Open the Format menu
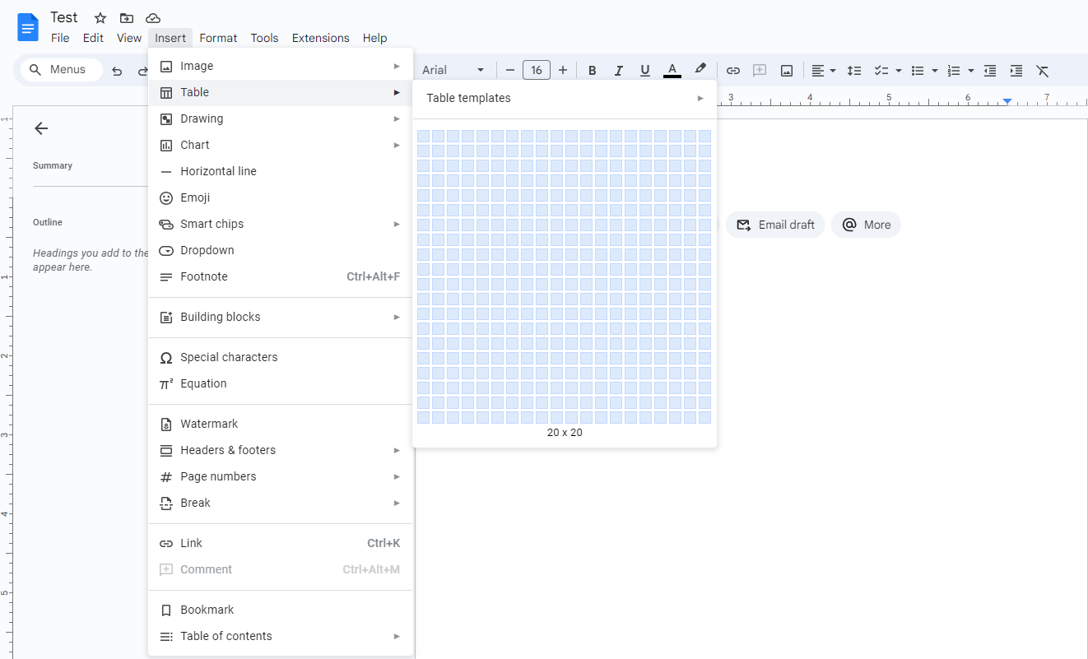This screenshot has height=659, width=1088. click(x=218, y=38)
